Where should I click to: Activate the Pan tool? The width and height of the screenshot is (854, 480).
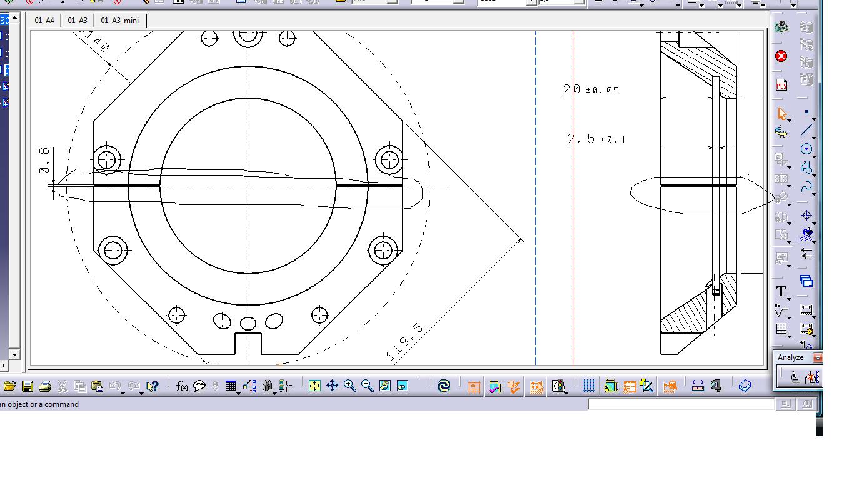coord(332,386)
